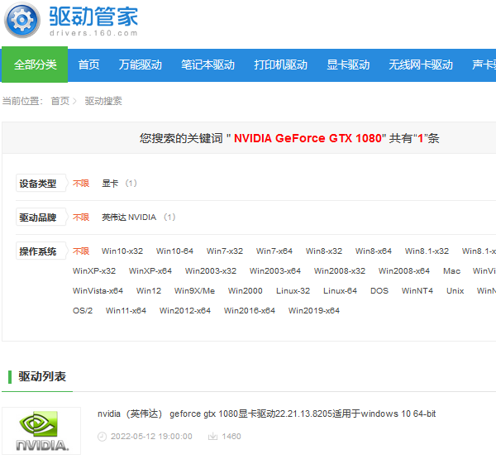Filter by Win2012-x64 operating system

[x=185, y=310]
